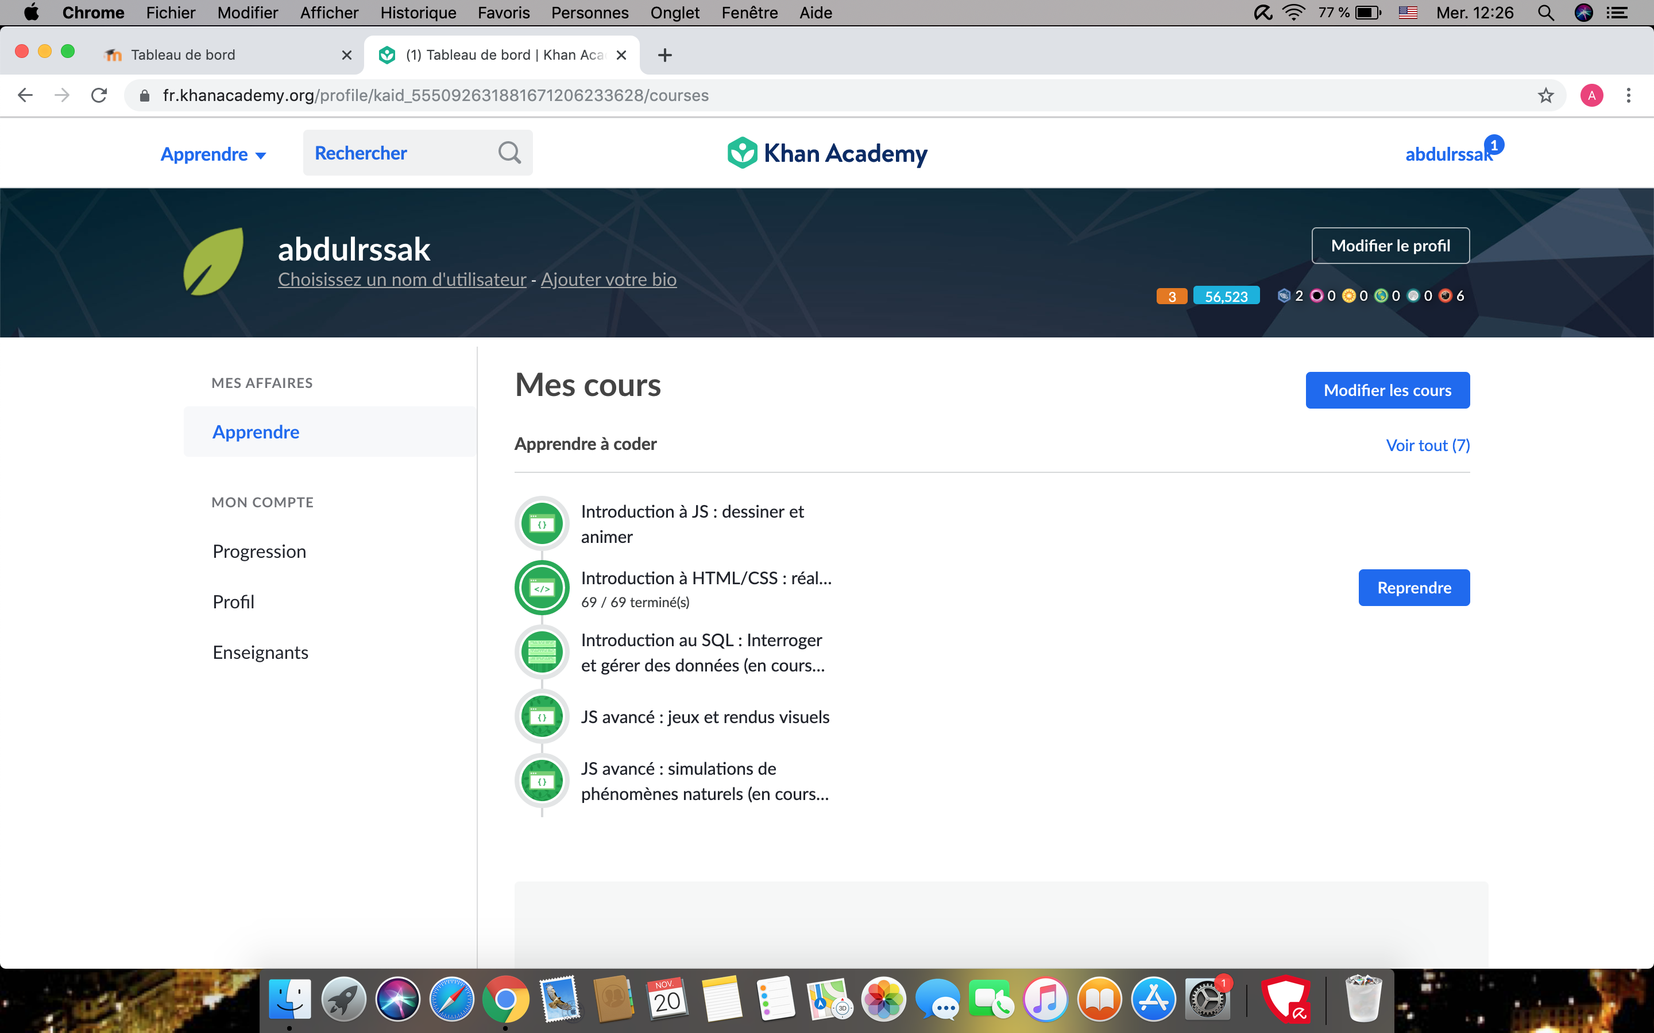Screen dimensions: 1654x1033
Task: Open the Fenêtre menu
Action: pyautogui.click(x=749, y=13)
